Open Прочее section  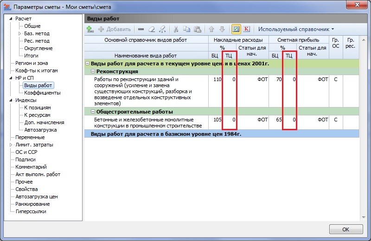pos(24,182)
